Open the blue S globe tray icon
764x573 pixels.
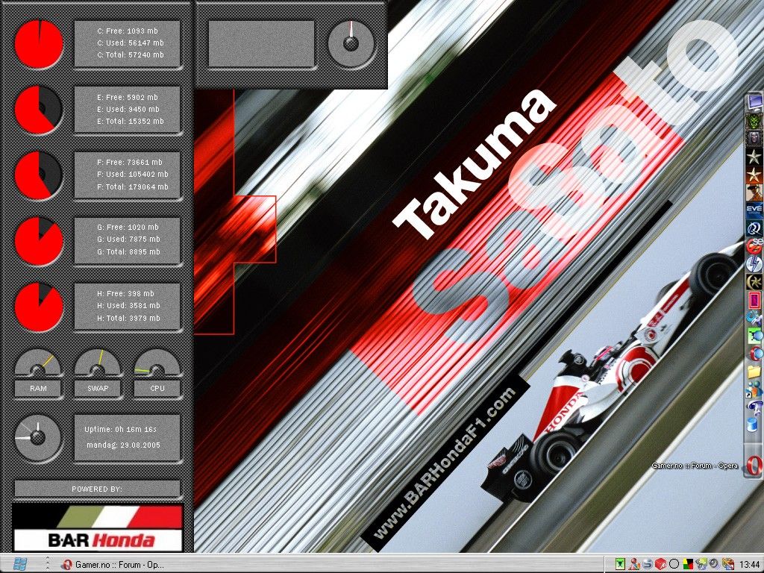pos(647,564)
